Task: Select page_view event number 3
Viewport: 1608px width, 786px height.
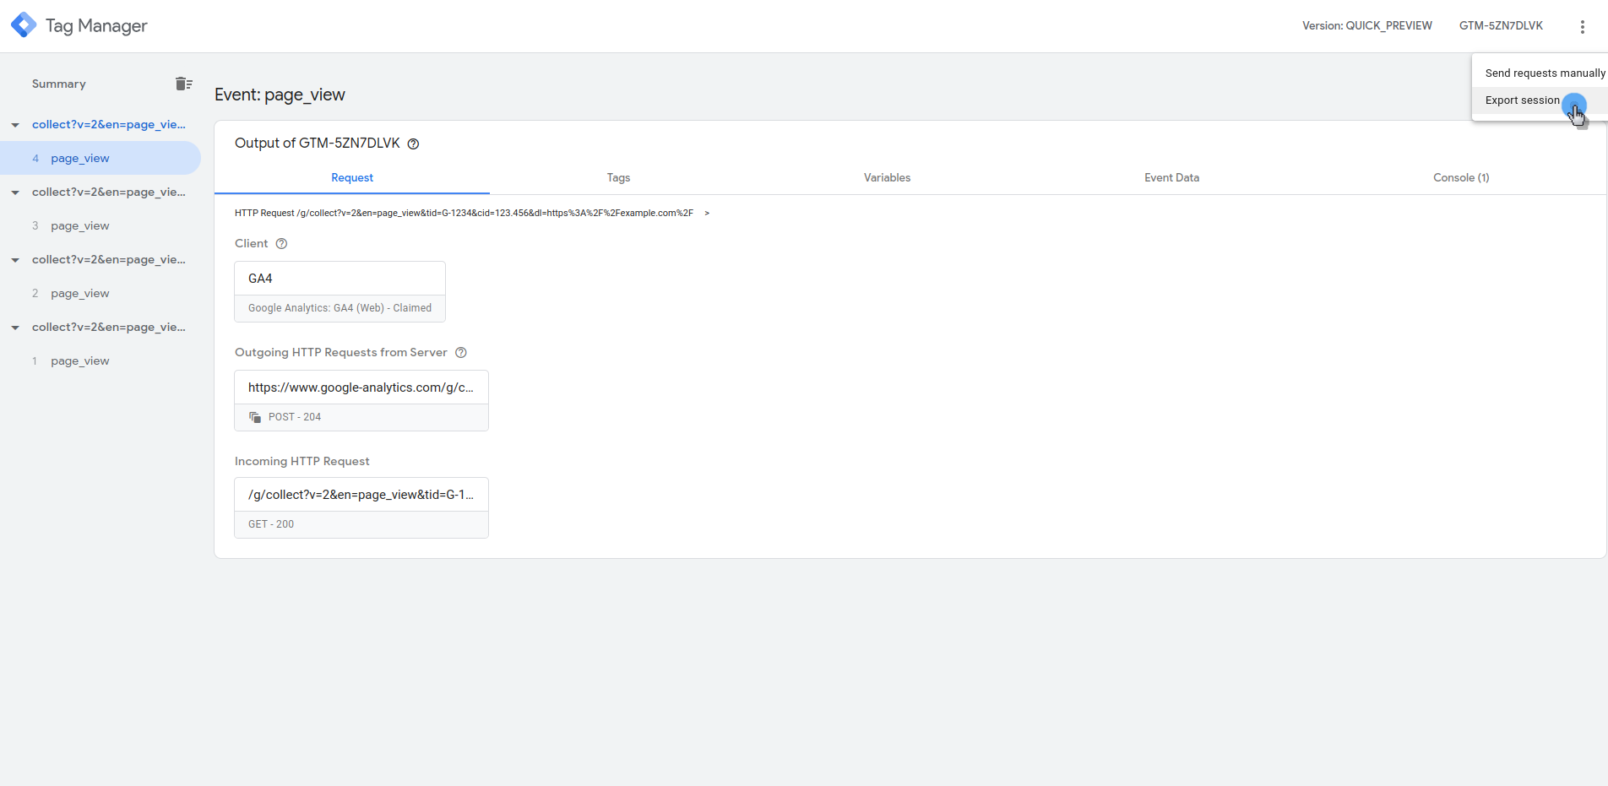Action: [x=80, y=226]
